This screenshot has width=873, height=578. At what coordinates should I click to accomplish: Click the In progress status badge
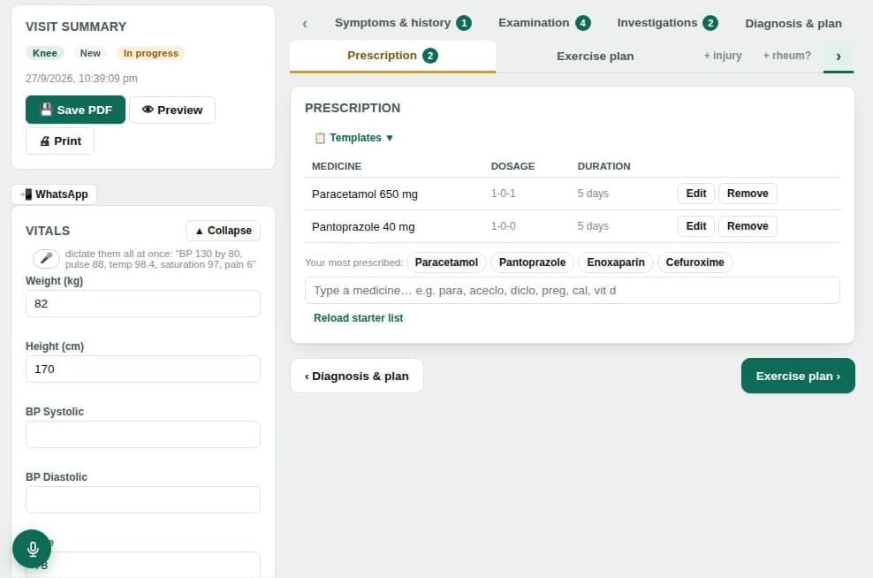pos(150,53)
